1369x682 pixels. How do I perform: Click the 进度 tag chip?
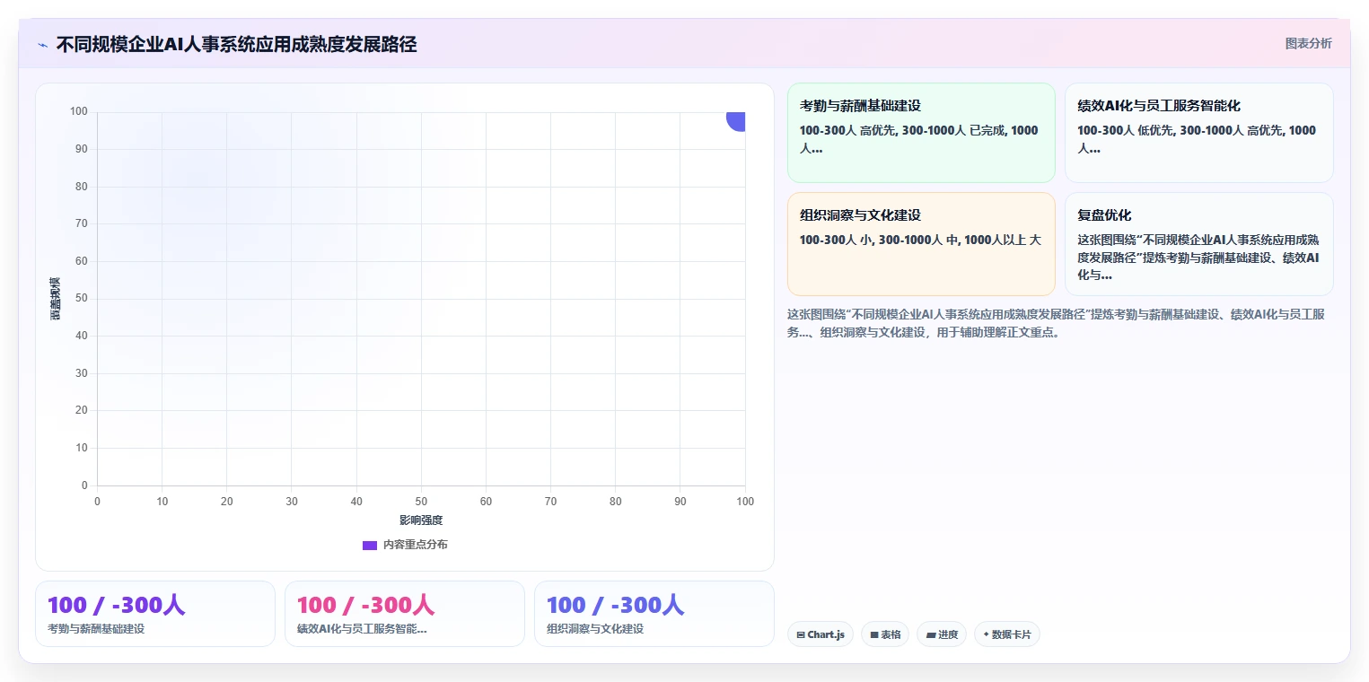click(x=942, y=634)
